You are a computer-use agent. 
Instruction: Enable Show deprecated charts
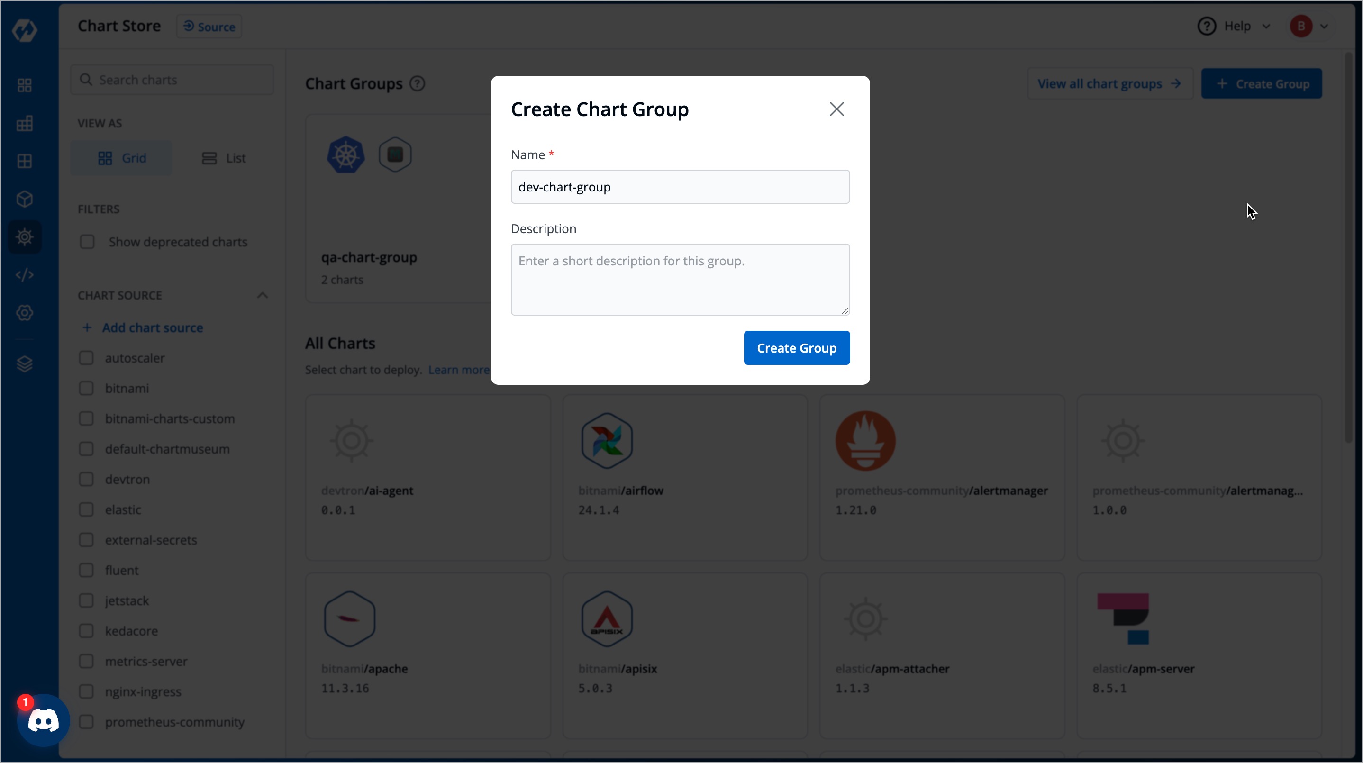point(87,242)
